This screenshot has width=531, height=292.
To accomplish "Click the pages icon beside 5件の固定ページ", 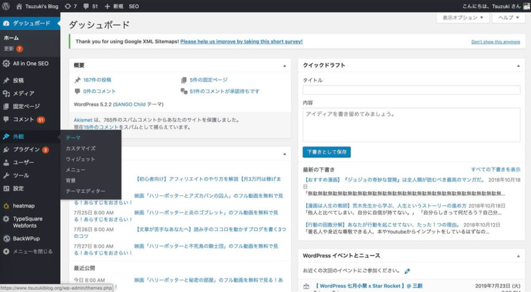I will 184,80.
